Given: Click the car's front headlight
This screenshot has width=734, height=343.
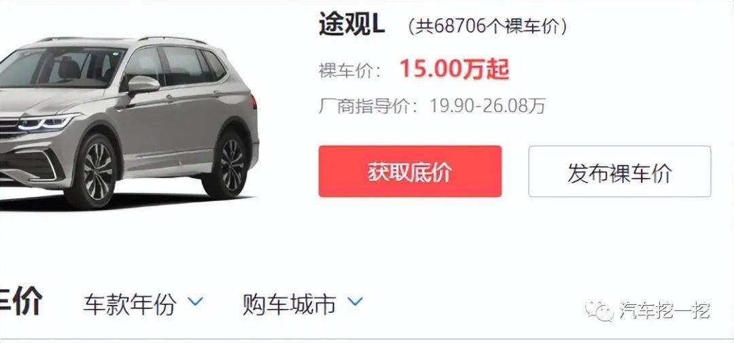Looking at the screenshot, I should click(46, 123).
